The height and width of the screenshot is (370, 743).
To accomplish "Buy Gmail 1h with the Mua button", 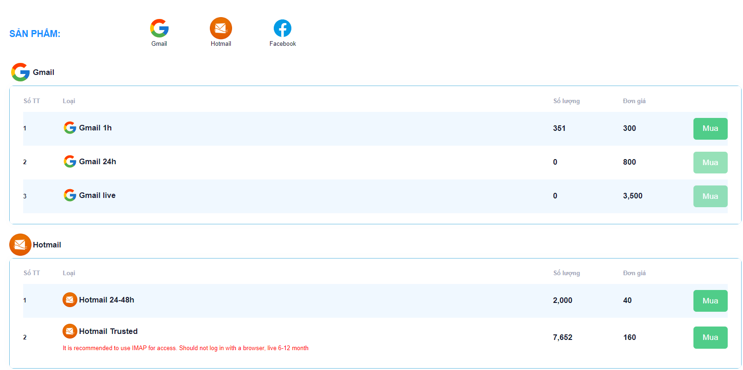I will 710,129.
